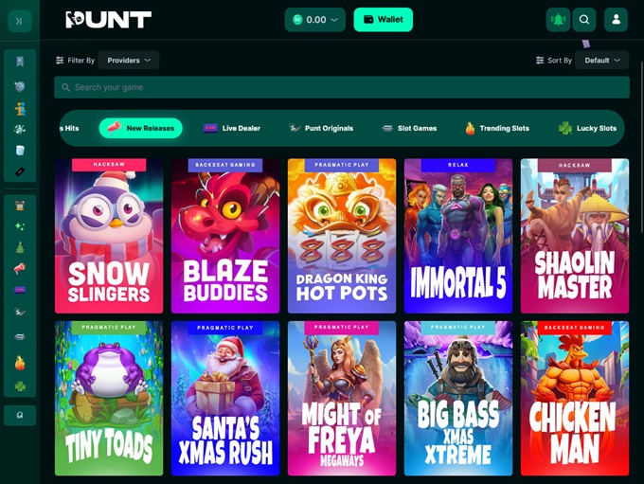Open the Snow Slingers game thumbnail
The image size is (644, 484).
(109, 236)
